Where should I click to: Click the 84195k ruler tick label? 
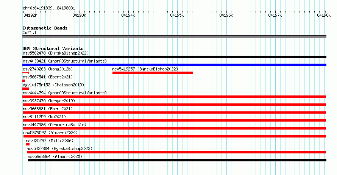click(177, 15)
